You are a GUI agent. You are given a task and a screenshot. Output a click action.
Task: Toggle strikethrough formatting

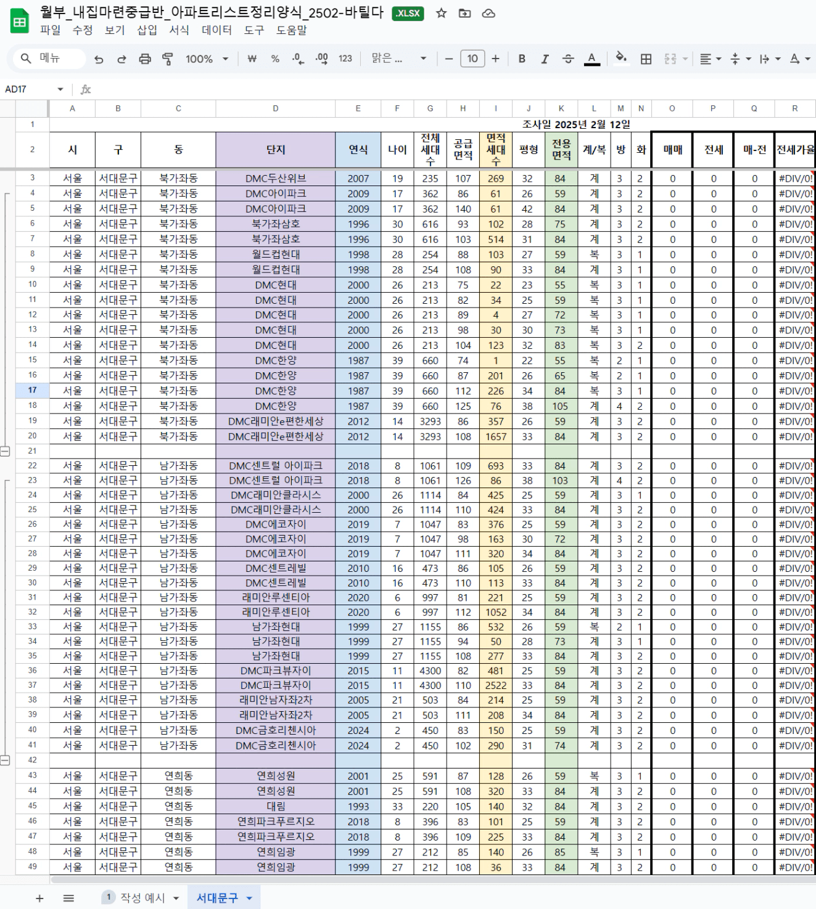[x=568, y=59]
